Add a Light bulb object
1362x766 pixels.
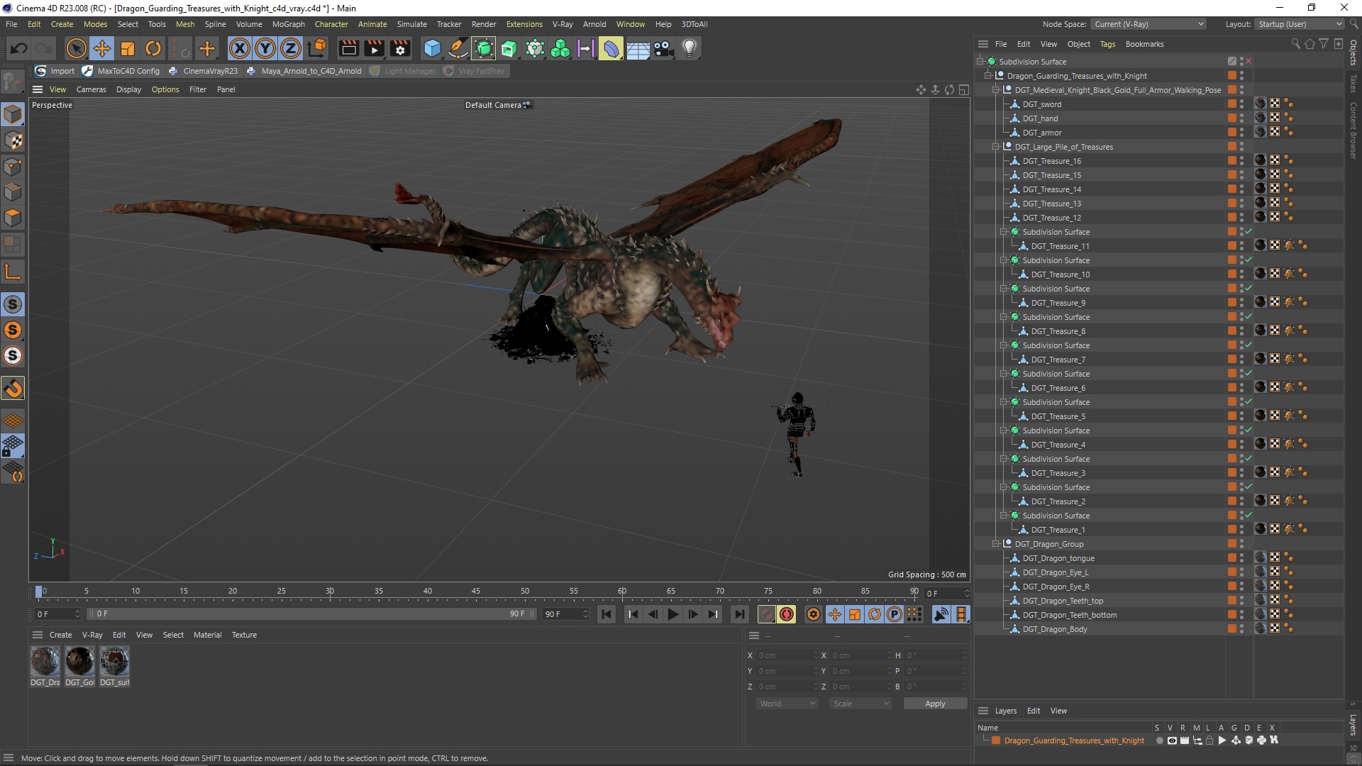coord(689,48)
